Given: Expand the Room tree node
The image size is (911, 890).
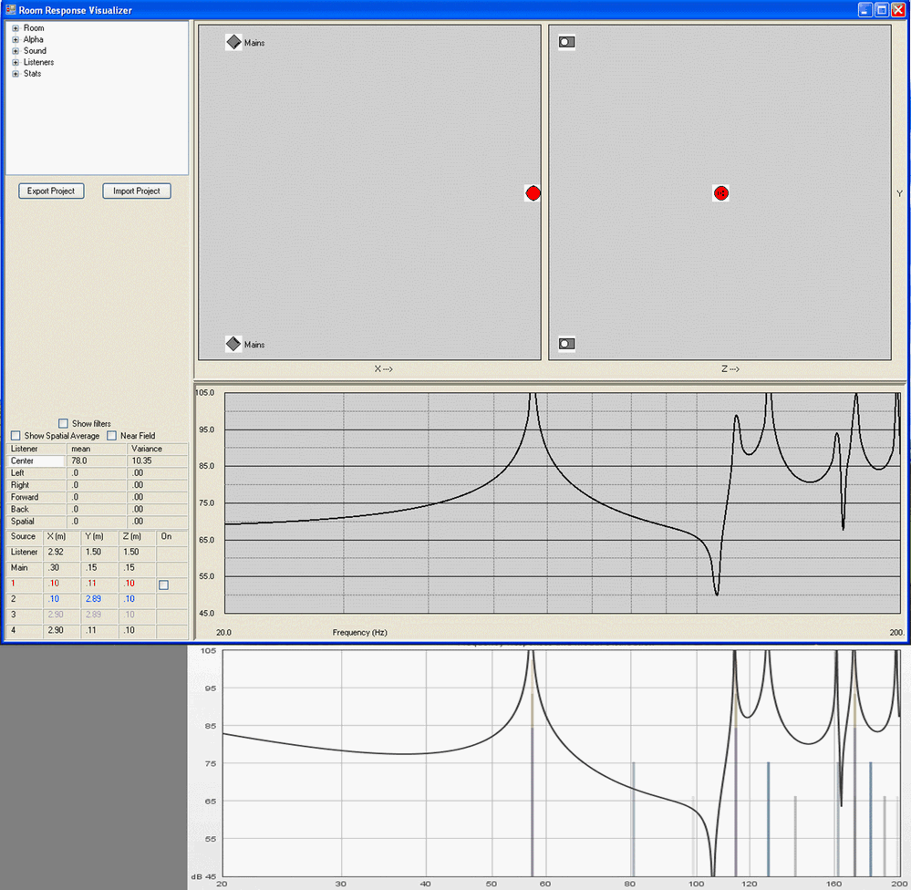Looking at the screenshot, I should (16, 28).
